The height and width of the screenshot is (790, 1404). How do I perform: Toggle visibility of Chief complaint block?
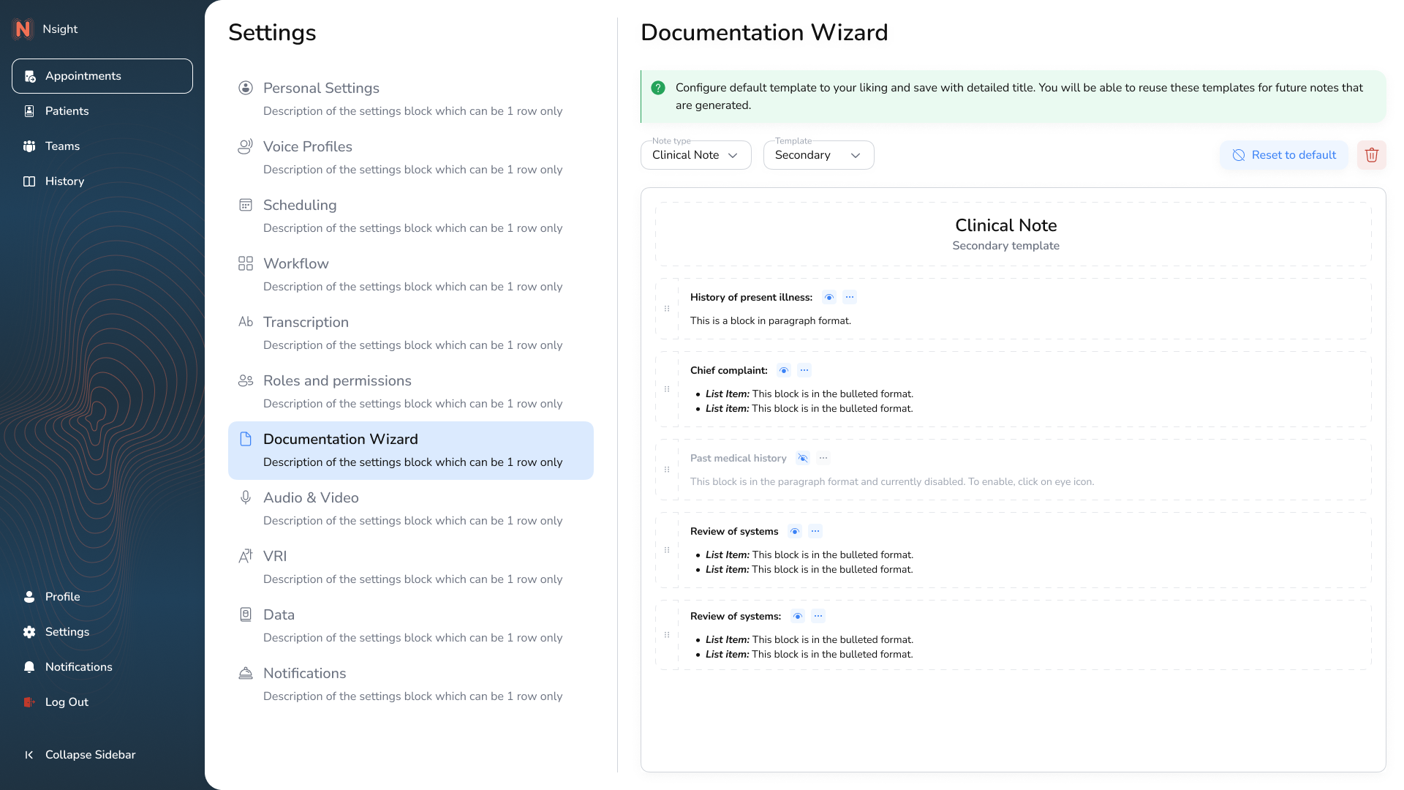pyautogui.click(x=784, y=370)
